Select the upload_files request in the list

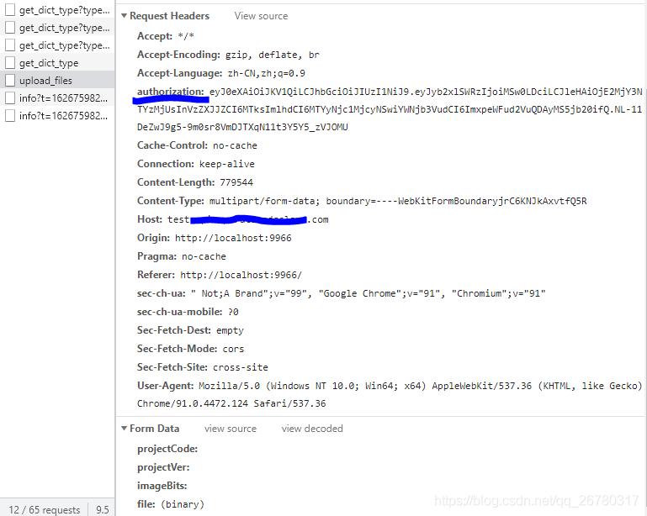tap(45, 81)
